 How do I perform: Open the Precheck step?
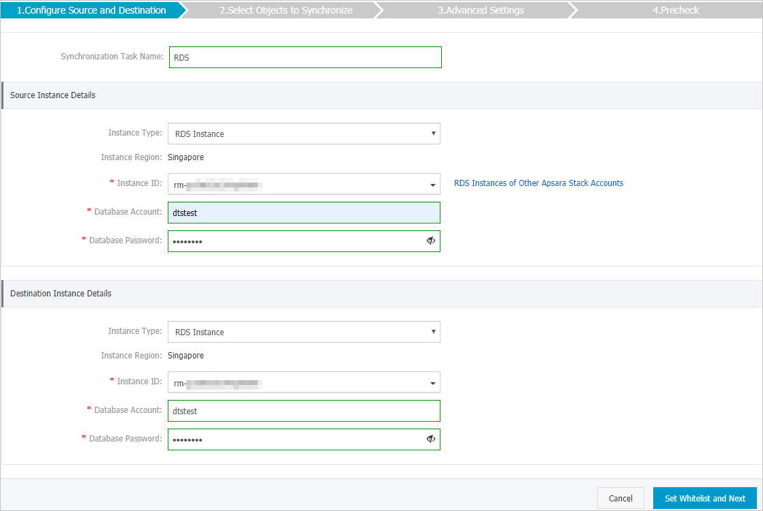676,10
